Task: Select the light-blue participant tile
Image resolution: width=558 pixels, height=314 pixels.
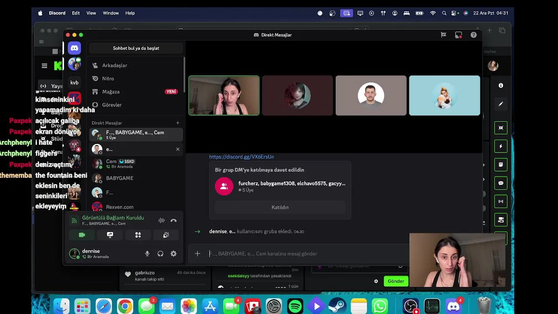Action: 444,96
